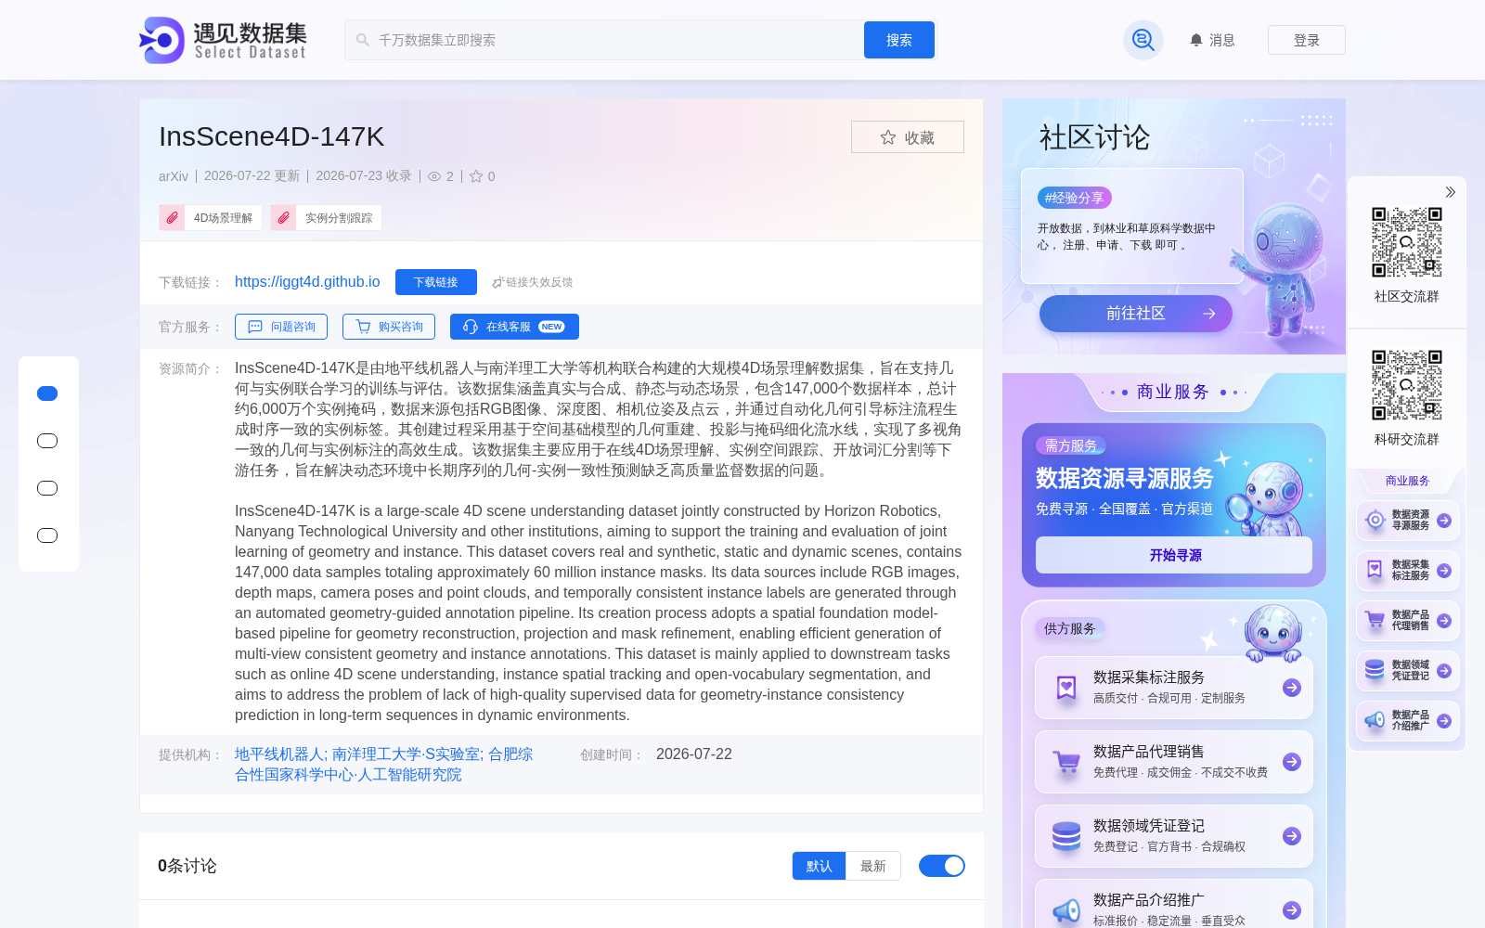This screenshot has height=928, width=1485.
Task: Click the 链接失效反馈 broken link icon
Action: click(497, 282)
